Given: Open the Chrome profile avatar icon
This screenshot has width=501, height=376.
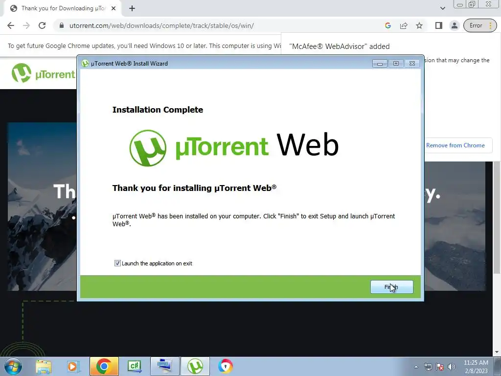Looking at the screenshot, I should (455, 25).
